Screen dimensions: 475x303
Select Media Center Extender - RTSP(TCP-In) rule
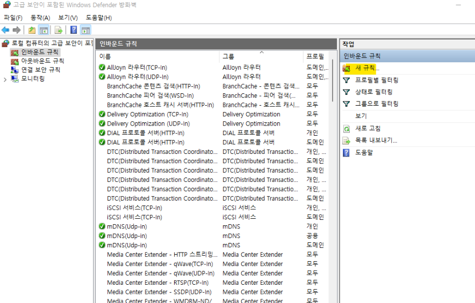(157, 283)
